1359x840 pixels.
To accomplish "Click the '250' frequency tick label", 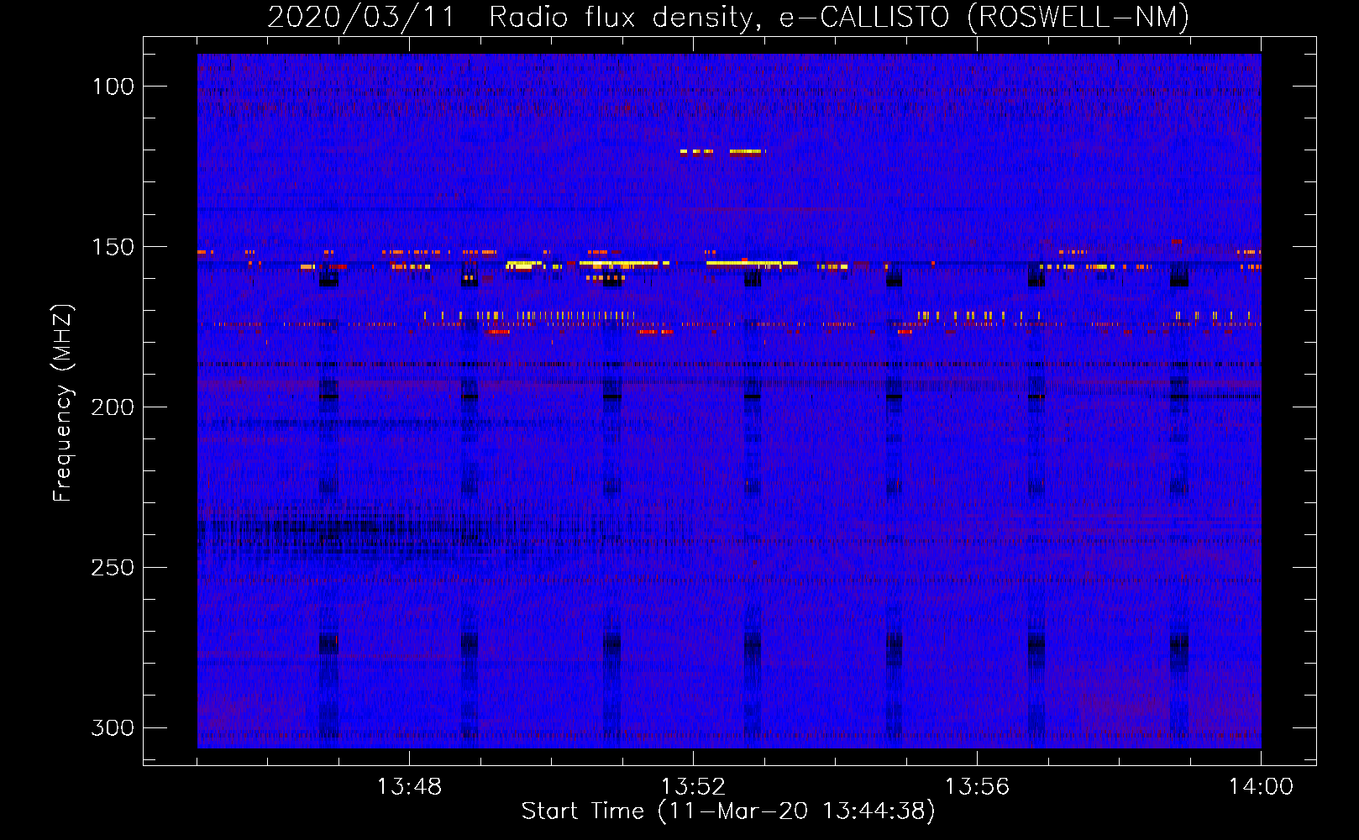I will pyautogui.click(x=113, y=568).
